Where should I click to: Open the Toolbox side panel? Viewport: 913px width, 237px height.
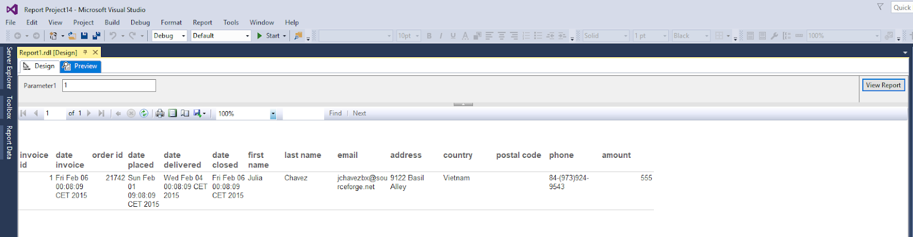9,107
